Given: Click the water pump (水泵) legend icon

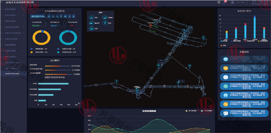Looking at the screenshot, I should tap(91, 28).
